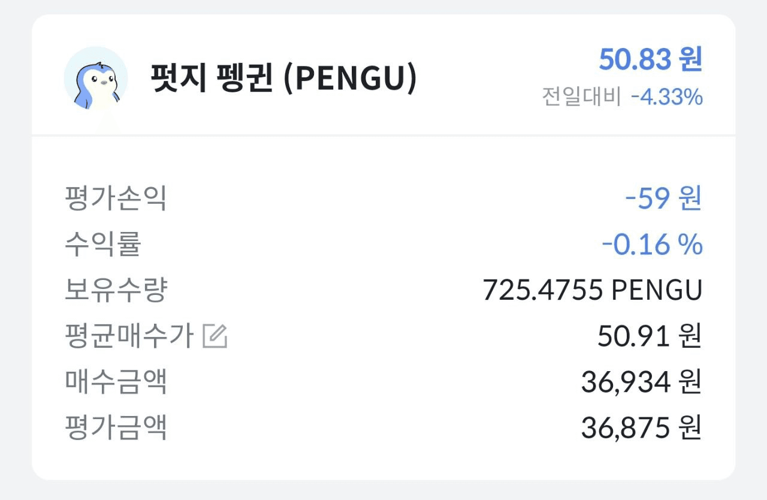The width and height of the screenshot is (767, 500).
Task: Click the edit pencil icon beside 평균매수가
Action: (215, 336)
